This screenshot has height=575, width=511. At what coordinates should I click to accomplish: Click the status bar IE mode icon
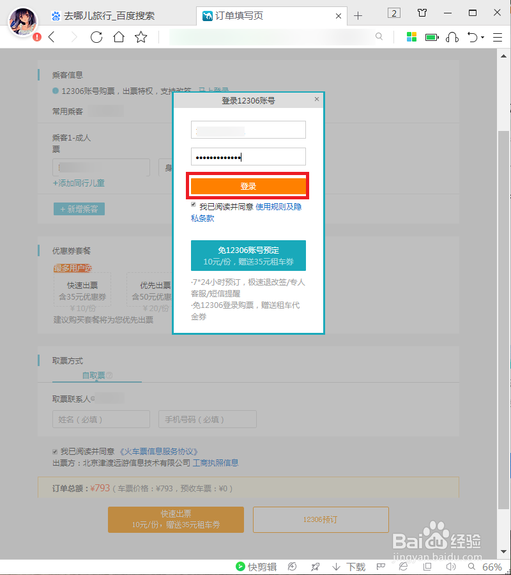click(x=404, y=567)
